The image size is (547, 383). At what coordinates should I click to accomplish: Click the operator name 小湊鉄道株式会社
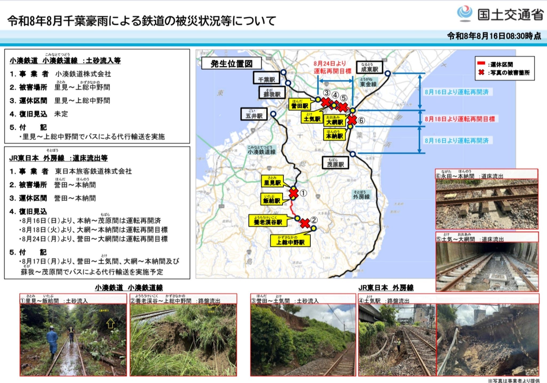(x=83, y=74)
